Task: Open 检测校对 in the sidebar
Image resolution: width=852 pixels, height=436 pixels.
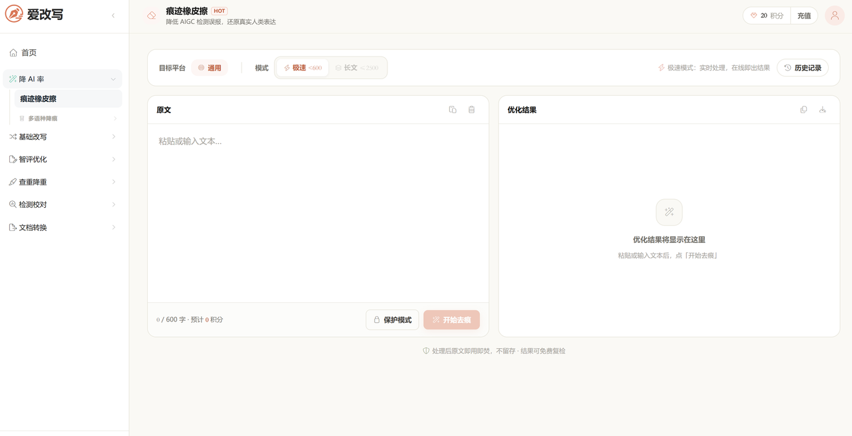Action: pyautogui.click(x=63, y=204)
